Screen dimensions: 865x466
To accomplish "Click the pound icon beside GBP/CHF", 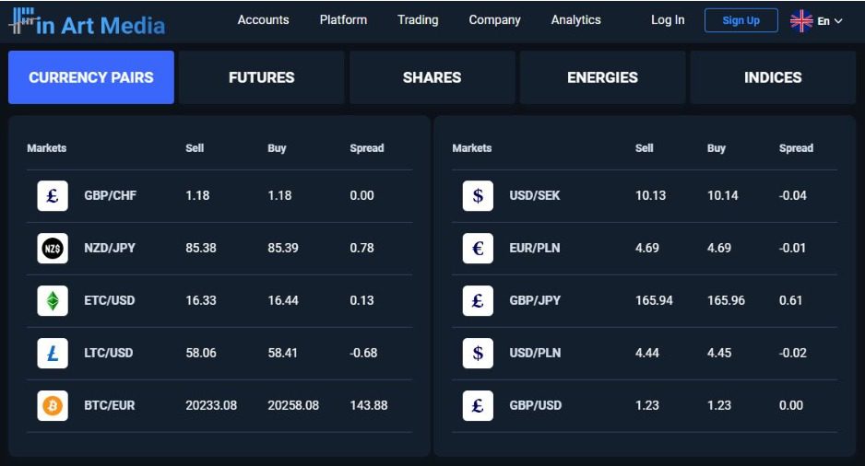I will click(53, 195).
